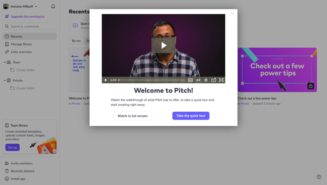
Task: Create folder under Private
Action: [23, 88]
